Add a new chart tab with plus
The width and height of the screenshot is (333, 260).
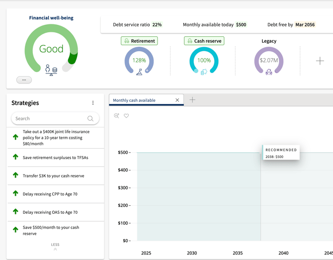(192, 100)
